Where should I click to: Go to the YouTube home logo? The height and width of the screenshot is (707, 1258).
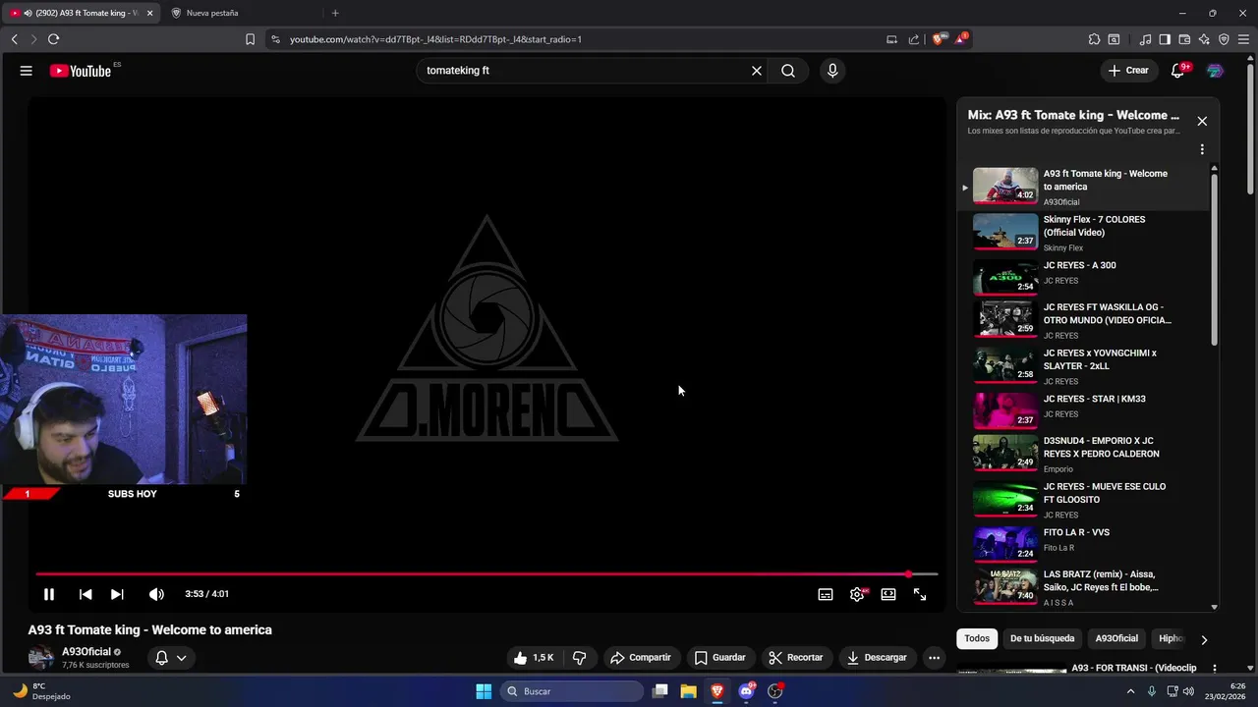coord(81,71)
